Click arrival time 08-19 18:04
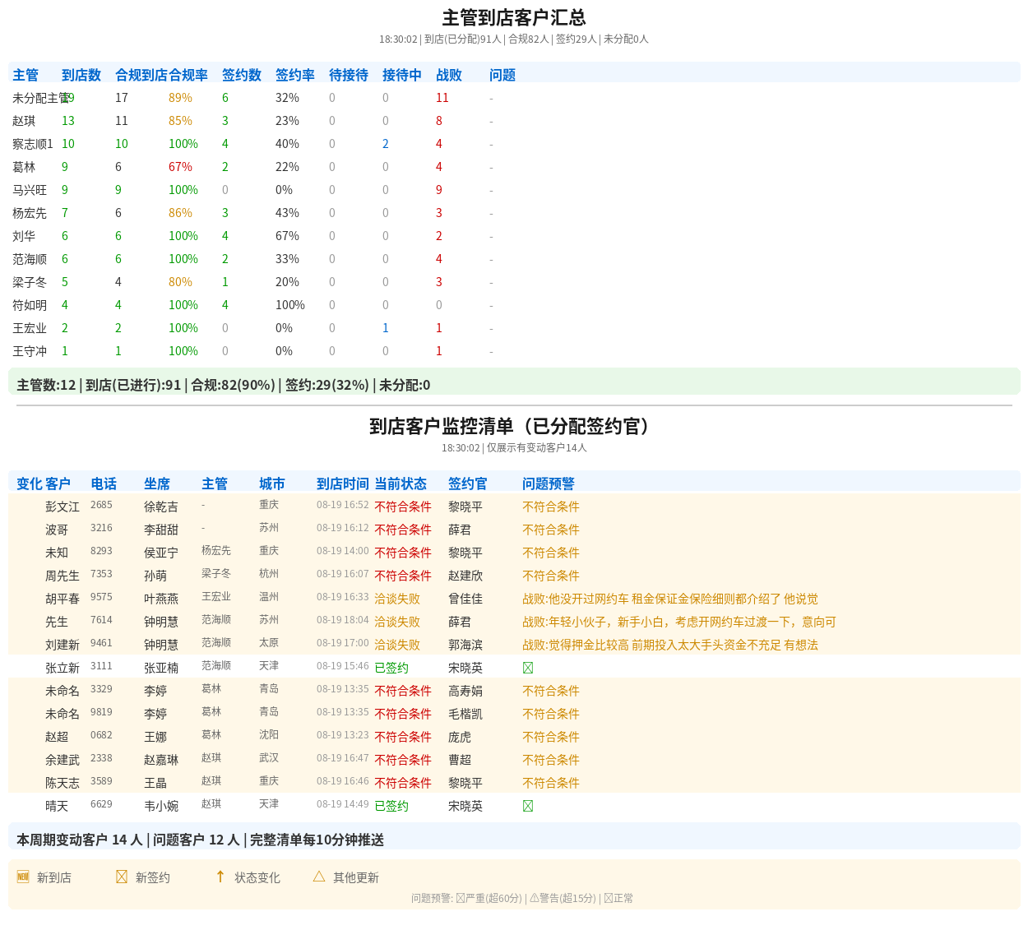1028x944 pixels. point(343,620)
